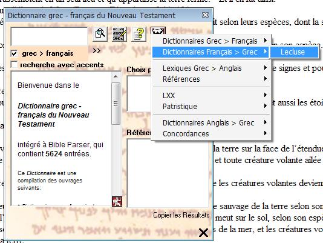Click the black X at bottom right
323x243 pixels.
click(x=203, y=233)
